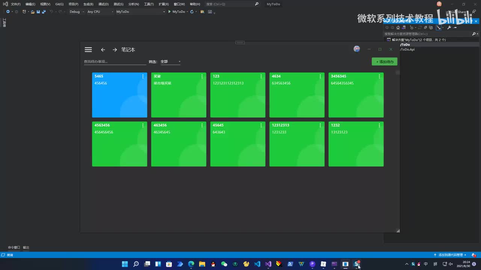The width and height of the screenshot is (481, 270).
Task: Open the 筛选 filter dropdown showing 全部
Action: [x=171, y=61]
